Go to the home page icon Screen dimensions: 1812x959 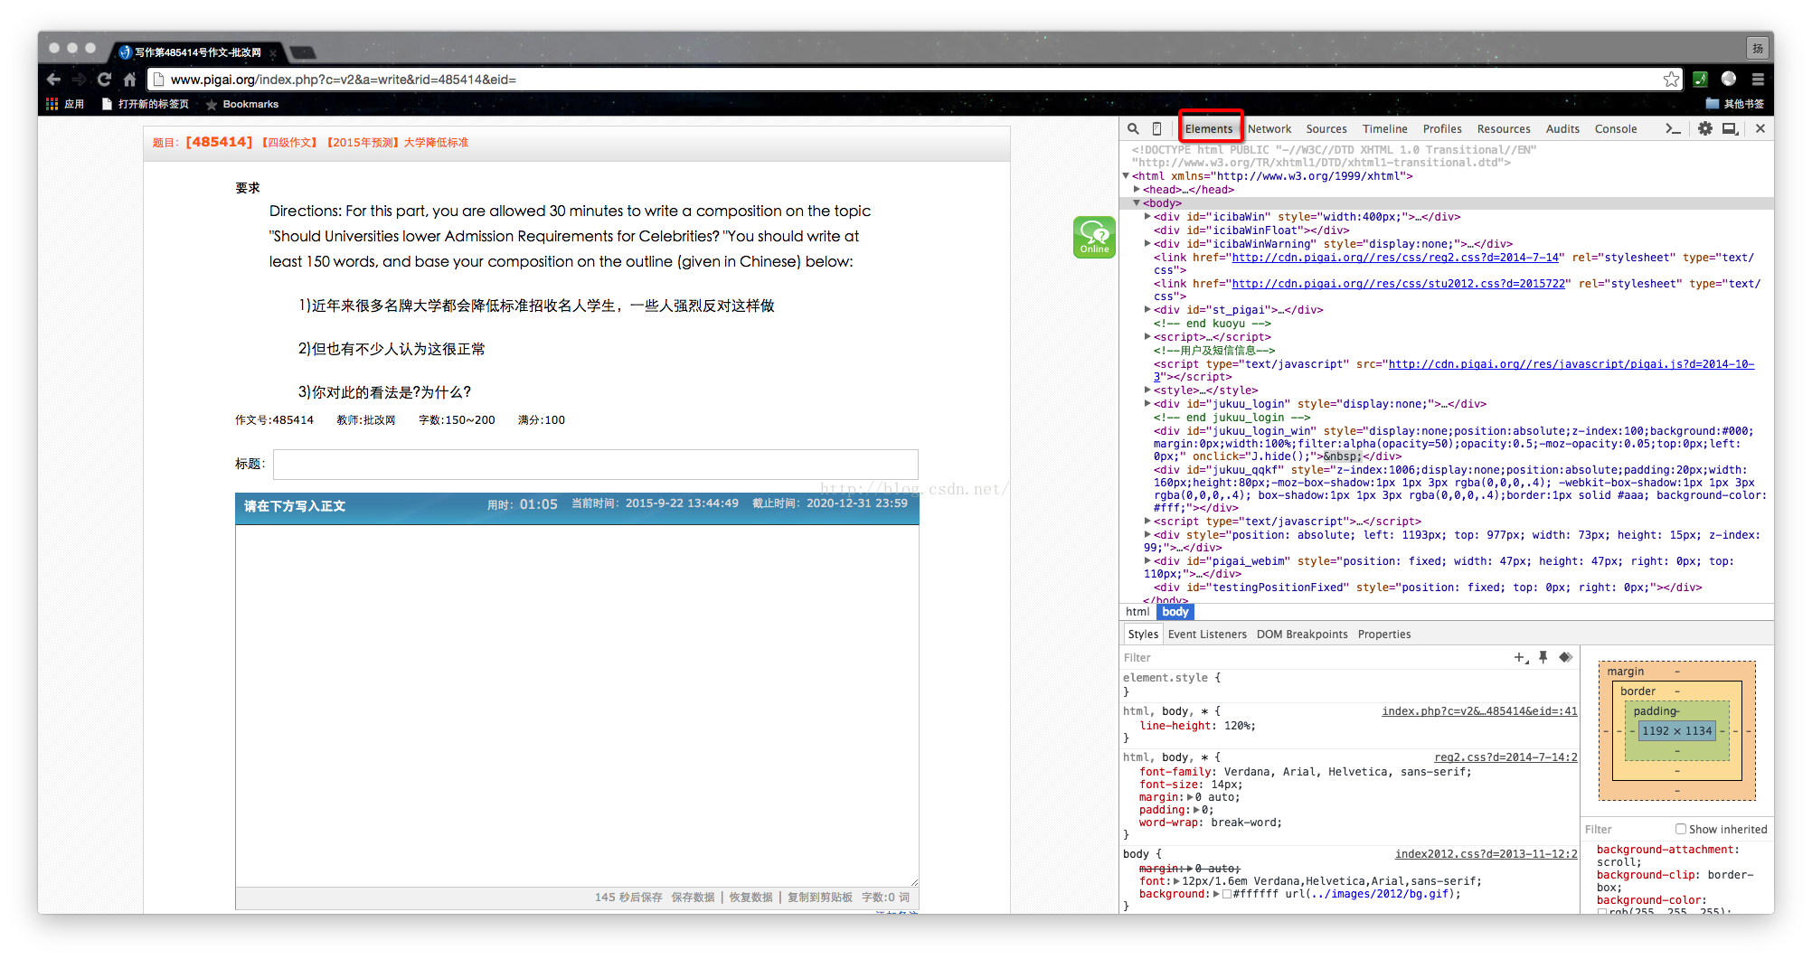[x=129, y=80]
